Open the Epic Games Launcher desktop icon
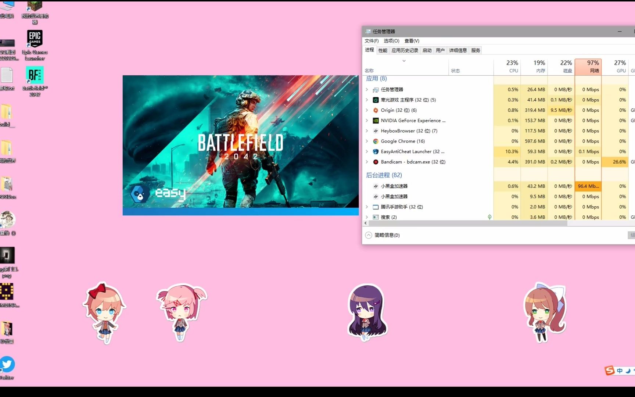The image size is (635, 397). click(35, 45)
